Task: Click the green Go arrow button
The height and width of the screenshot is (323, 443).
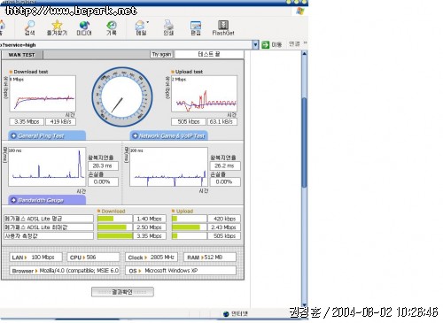Action: pos(266,45)
